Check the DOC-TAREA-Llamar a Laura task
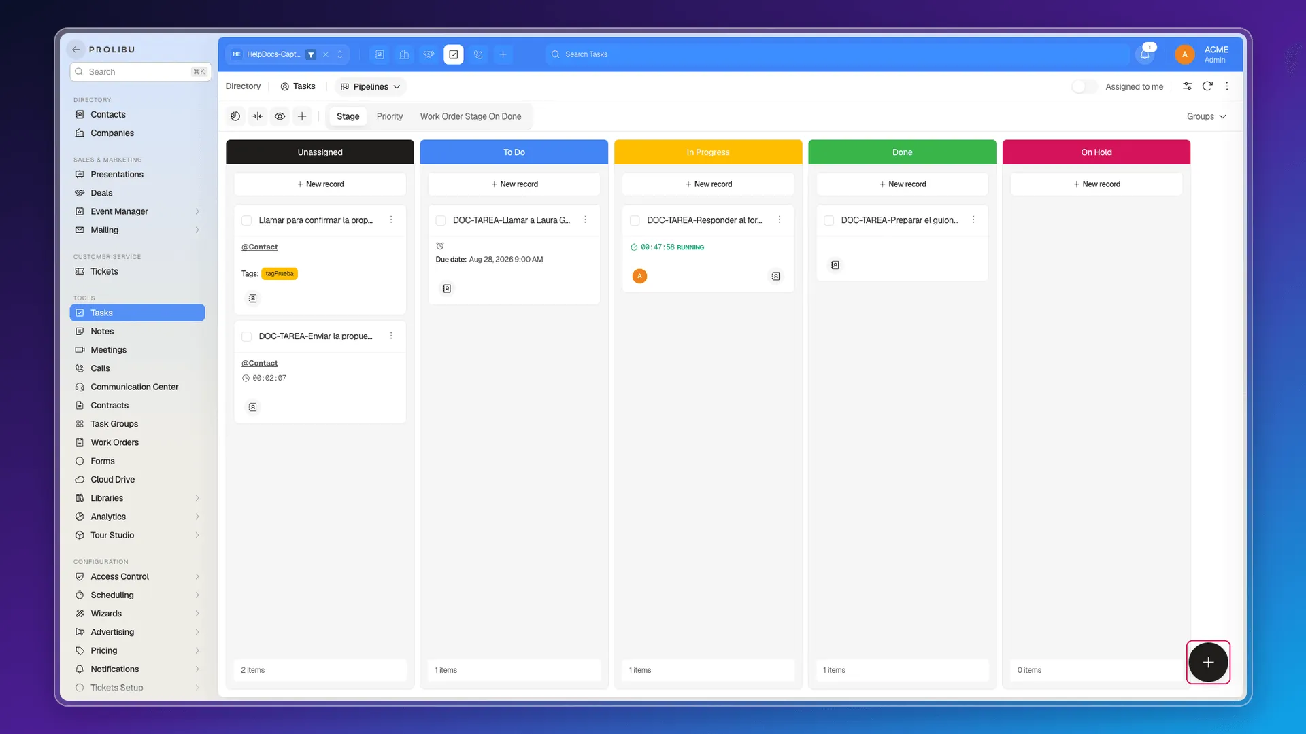The width and height of the screenshot is (1306, 734). (441, 220)
